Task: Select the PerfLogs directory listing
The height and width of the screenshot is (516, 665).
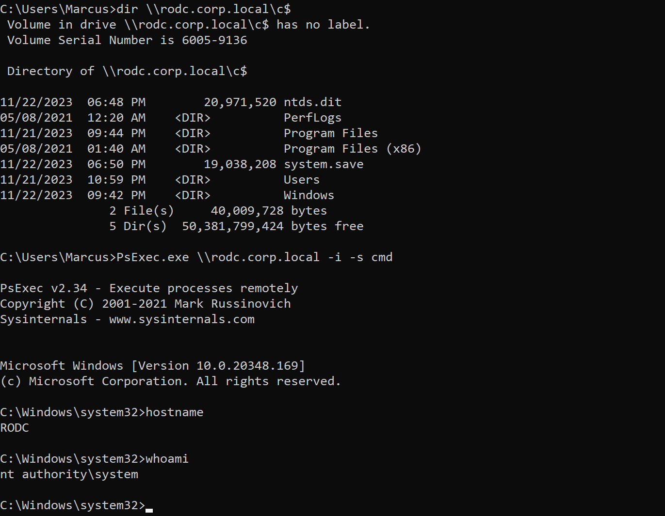Action: tap(312, 118)
